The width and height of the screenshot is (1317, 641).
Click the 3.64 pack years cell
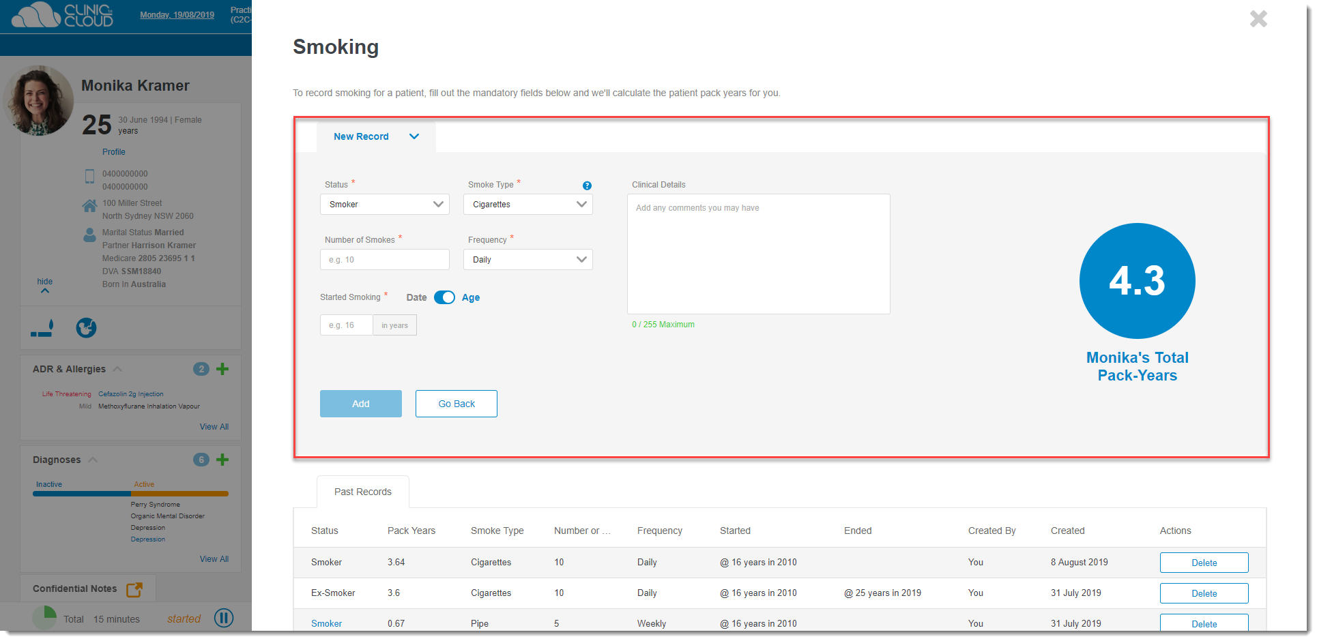(396, 563)
